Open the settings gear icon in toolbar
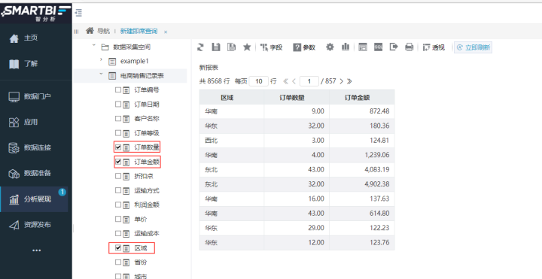This screenshot has height=279, width=542. tap(330, 47)
